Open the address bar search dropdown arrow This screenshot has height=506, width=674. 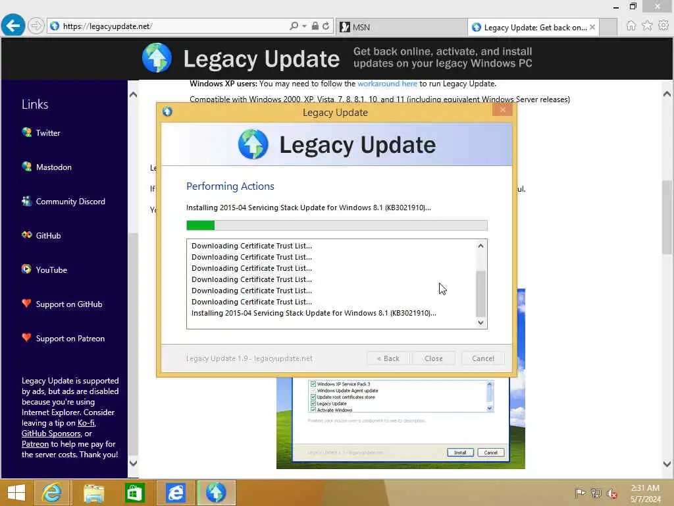(304, 26)
